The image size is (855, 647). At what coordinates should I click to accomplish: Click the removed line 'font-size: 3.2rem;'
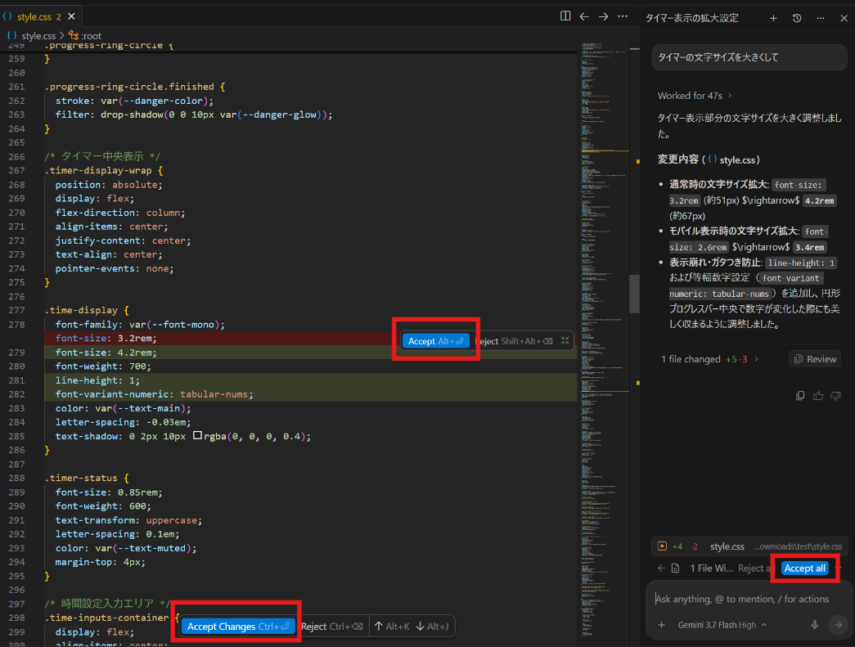106,338
